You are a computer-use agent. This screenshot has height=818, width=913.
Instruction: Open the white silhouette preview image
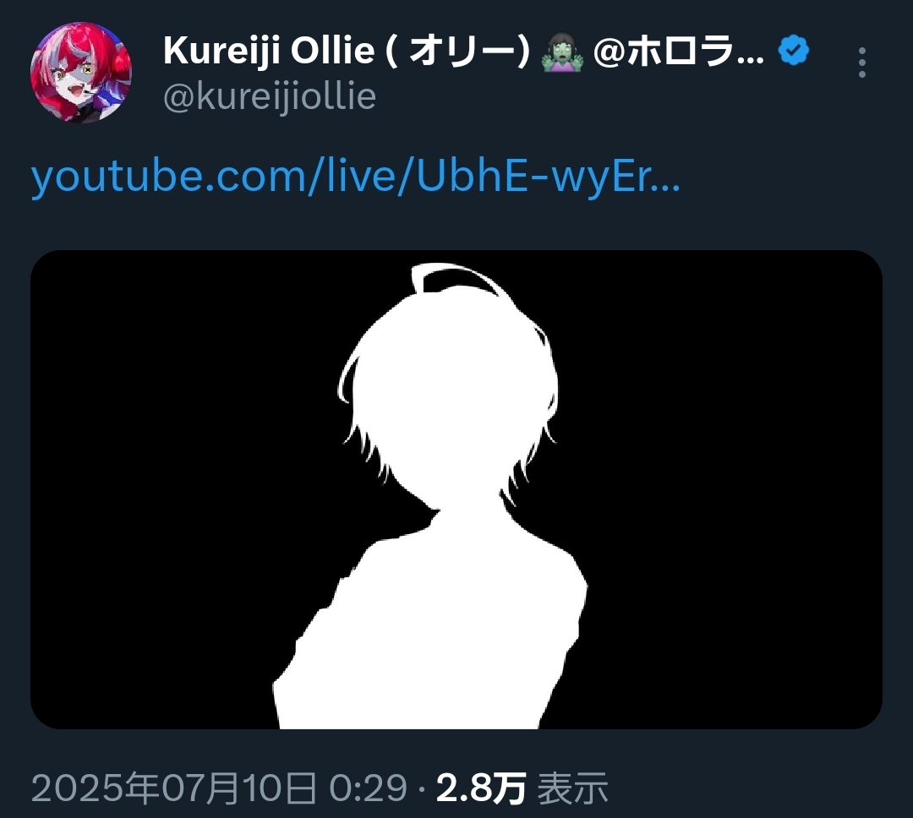click(x=456, y=489)
